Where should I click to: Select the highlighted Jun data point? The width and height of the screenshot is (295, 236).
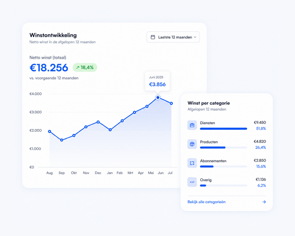pyautogui.click(x=158, y=97)
